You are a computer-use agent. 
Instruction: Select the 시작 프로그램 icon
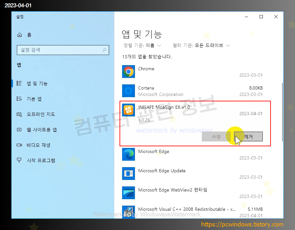tap(19, 160)
